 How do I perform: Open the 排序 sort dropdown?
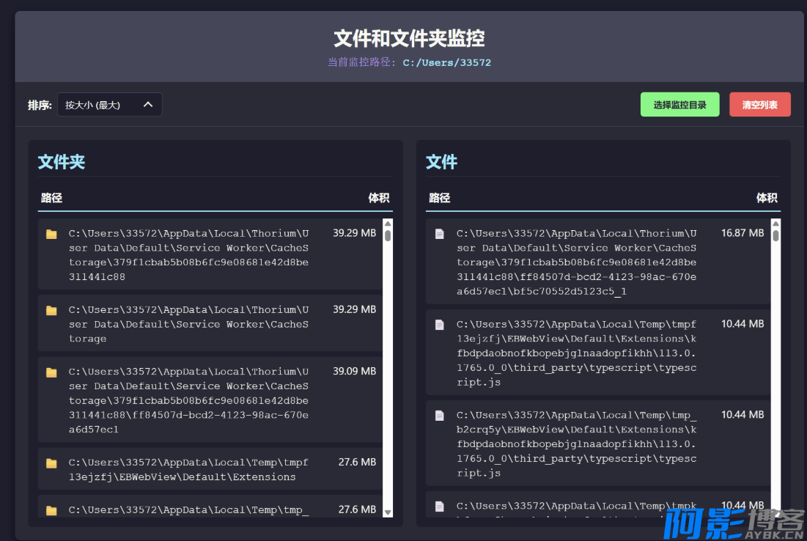[x=109, y=105]
